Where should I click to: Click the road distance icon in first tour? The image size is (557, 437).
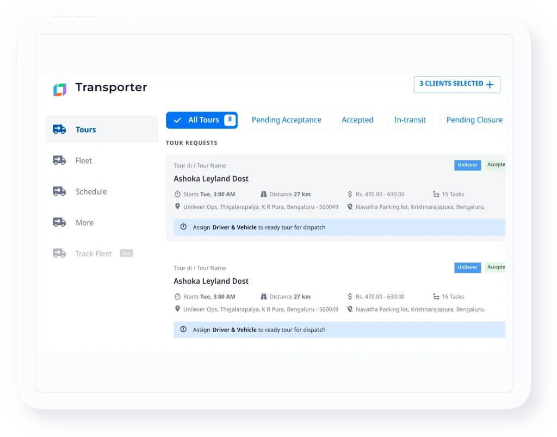(264, 194)
